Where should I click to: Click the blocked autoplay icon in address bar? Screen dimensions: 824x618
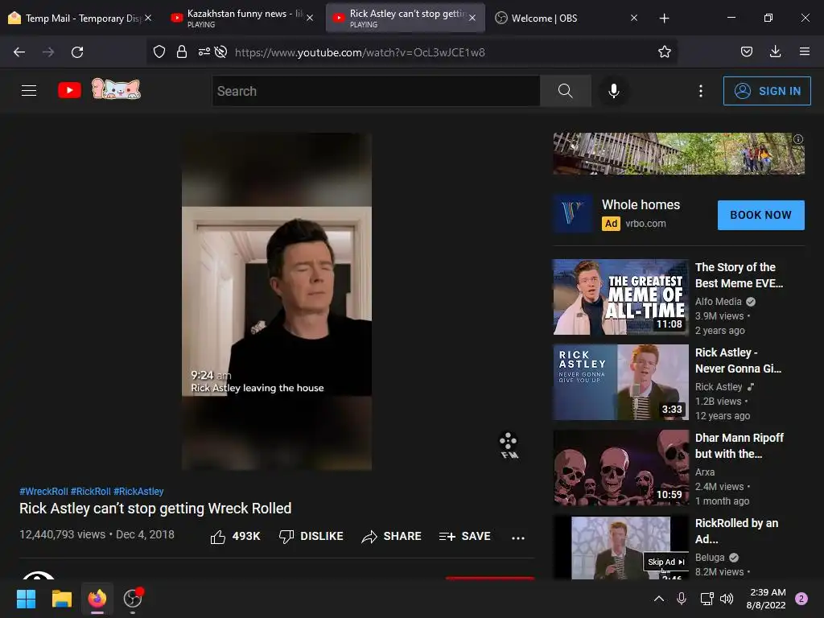pos(220,52)
